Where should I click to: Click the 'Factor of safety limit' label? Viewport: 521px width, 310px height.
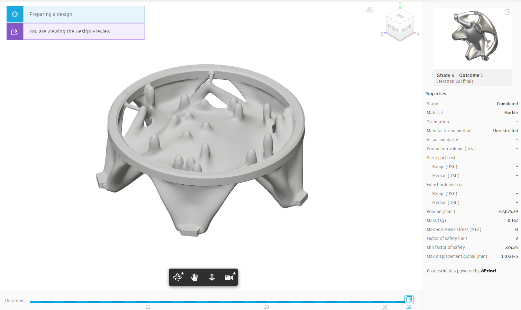(447, 239)
